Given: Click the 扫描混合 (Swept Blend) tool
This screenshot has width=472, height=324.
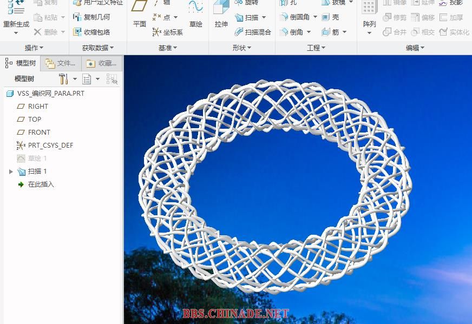Looking at the screenshot, I should 253,32.
